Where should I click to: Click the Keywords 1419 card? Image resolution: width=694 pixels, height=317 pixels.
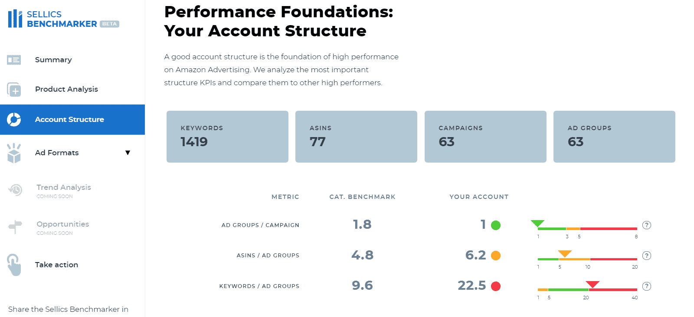(227, 137)
